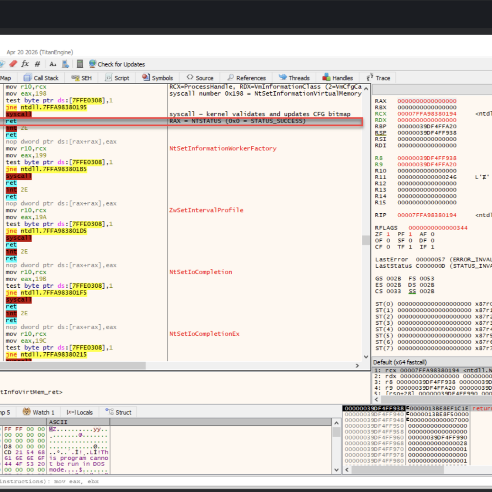Open the comments view via red label icon

tap(13, 64)
